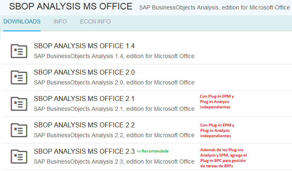Open SBOP ANALYSIS MS OFFICE 1.4 title link

click(84, 46)
